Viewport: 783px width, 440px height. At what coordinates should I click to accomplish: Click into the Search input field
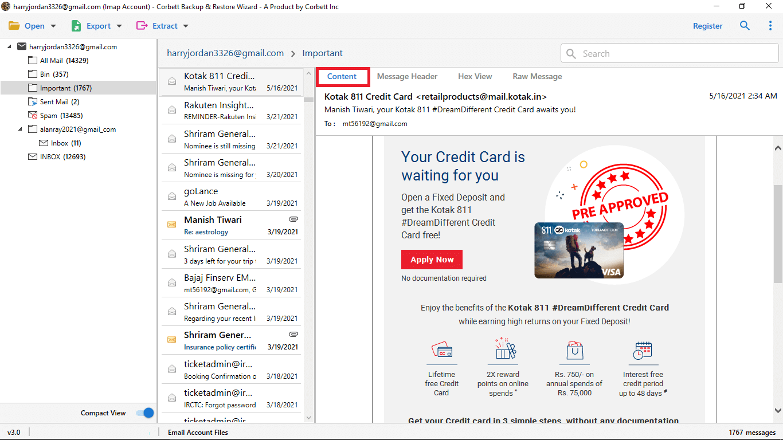[x=676, y=54]
